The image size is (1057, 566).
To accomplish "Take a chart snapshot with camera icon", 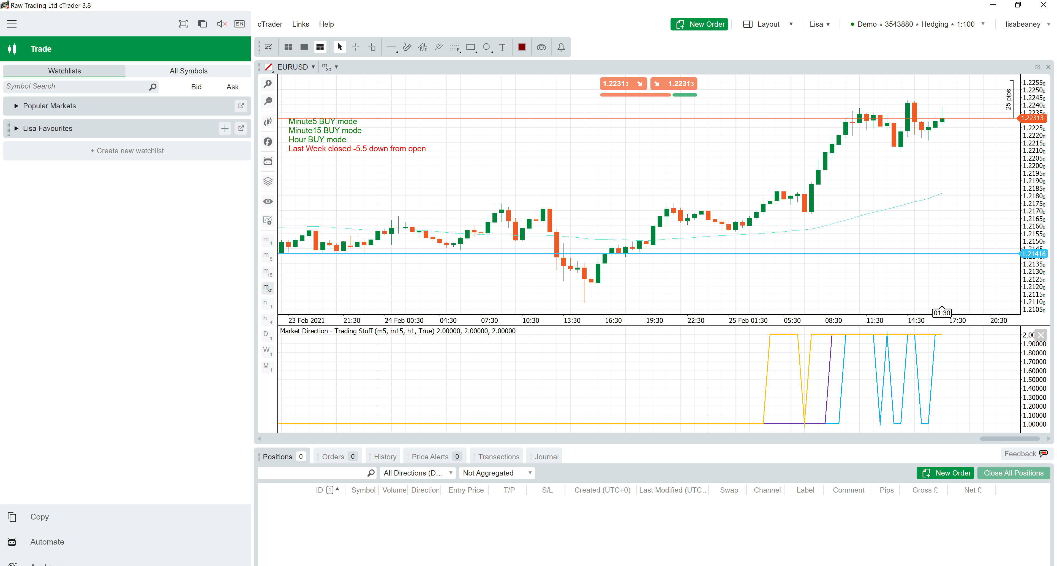I will [541, 47].
